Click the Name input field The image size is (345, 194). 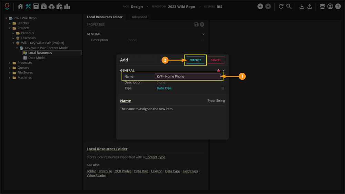click(x=187, y=76)
